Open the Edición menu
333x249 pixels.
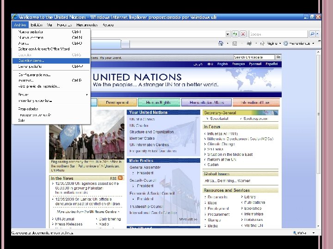pos(37,25)
